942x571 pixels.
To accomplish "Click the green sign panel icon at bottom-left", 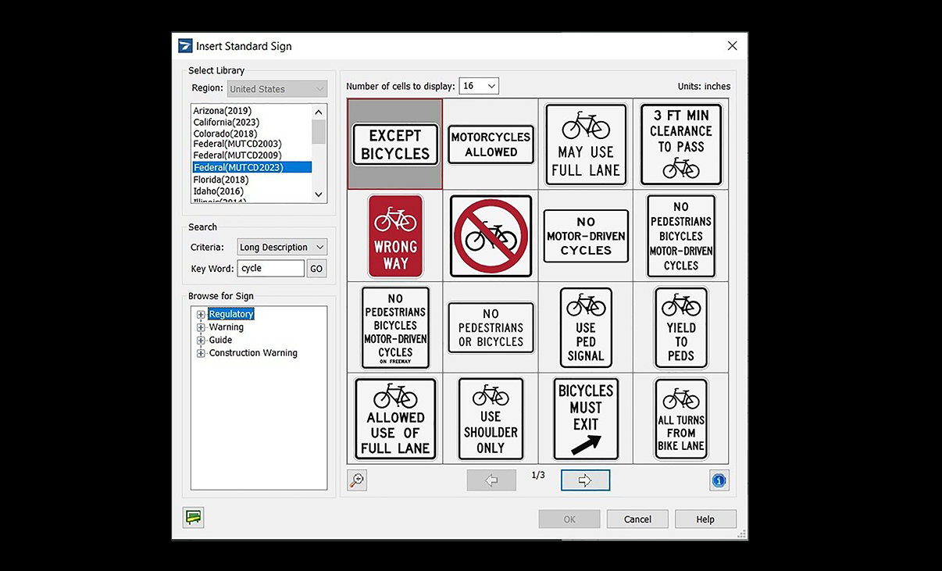I will click(193, 517).
